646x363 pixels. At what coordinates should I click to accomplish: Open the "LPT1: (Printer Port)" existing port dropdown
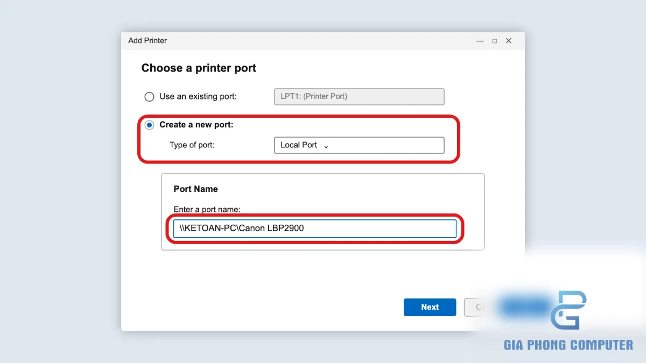(359, 97)
